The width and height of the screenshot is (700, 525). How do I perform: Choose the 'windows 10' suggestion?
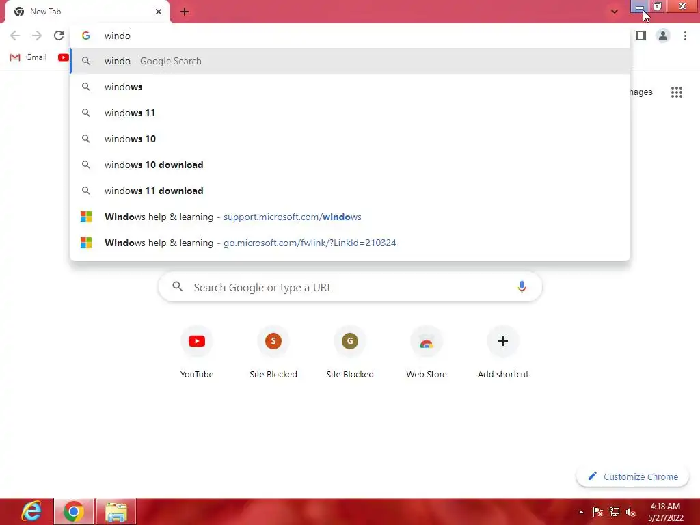click(350, 139)
